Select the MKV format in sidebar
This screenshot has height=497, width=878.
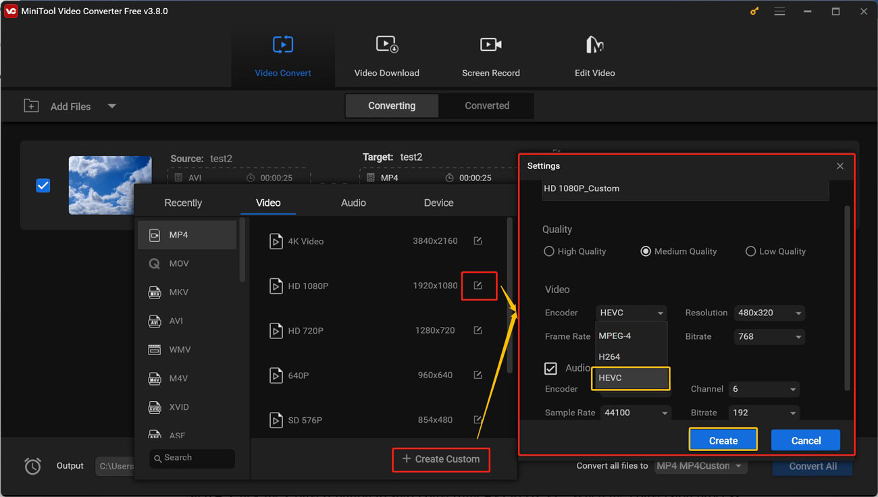(x=187, y=292)
